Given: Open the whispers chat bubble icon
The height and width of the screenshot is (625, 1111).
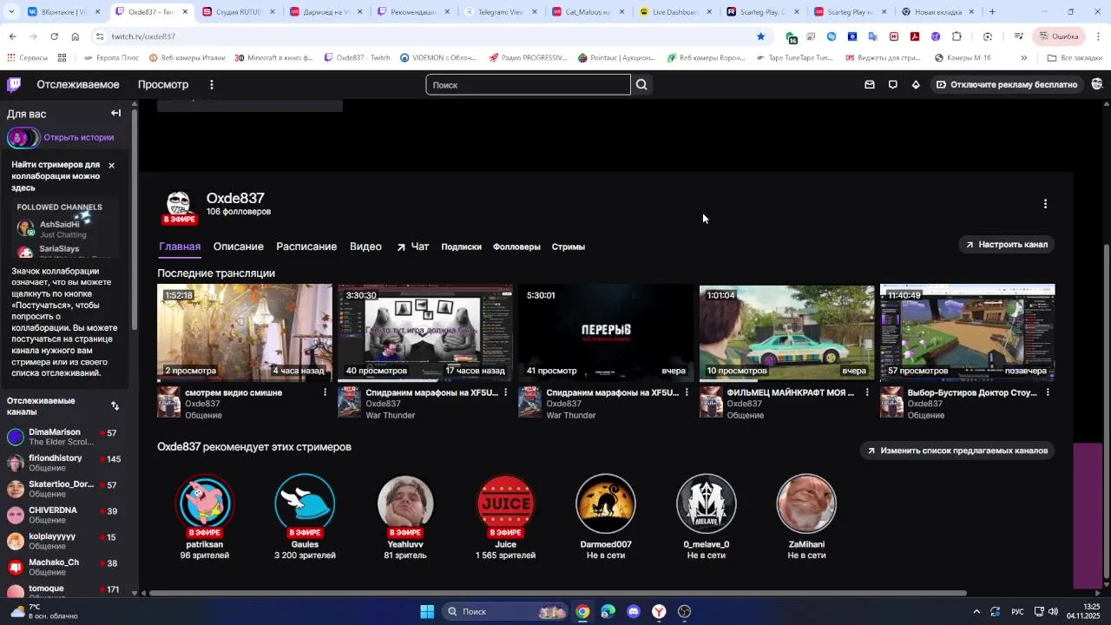Looking at the screenshot, I should point(892,84).
